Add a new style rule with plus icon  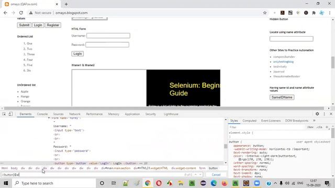(x=327, y=127)
